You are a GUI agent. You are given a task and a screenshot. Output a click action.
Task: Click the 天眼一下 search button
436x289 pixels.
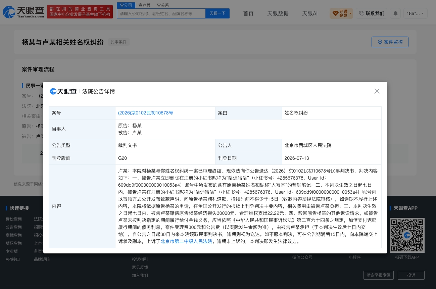(217, 13)
